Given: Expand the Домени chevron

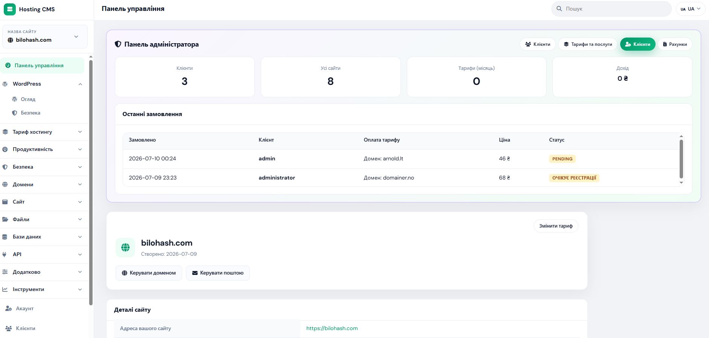Looking at the screenshot, I should [x=80, y=184].
